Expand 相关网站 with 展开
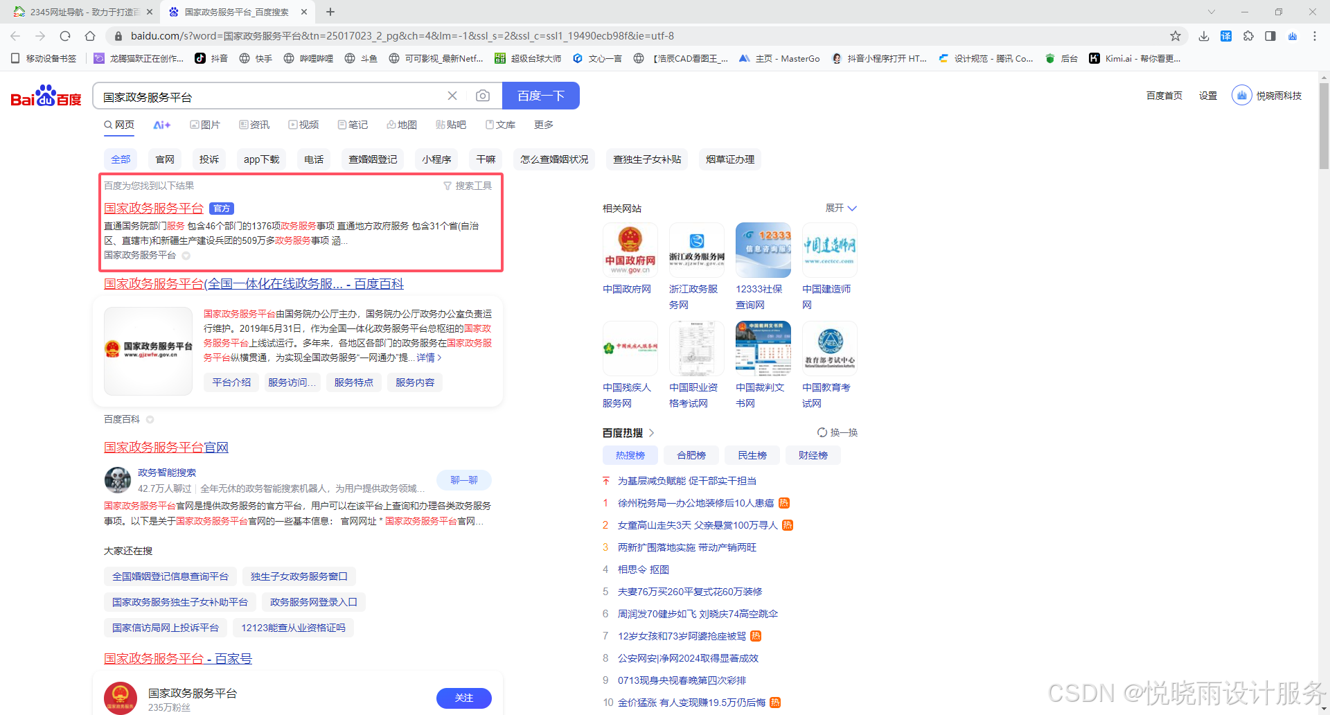 pyautogui.click(x=841, y=208)
